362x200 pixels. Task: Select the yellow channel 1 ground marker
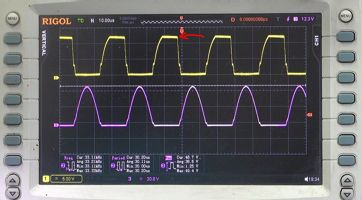pyautogui.click(x=56, y=77)
